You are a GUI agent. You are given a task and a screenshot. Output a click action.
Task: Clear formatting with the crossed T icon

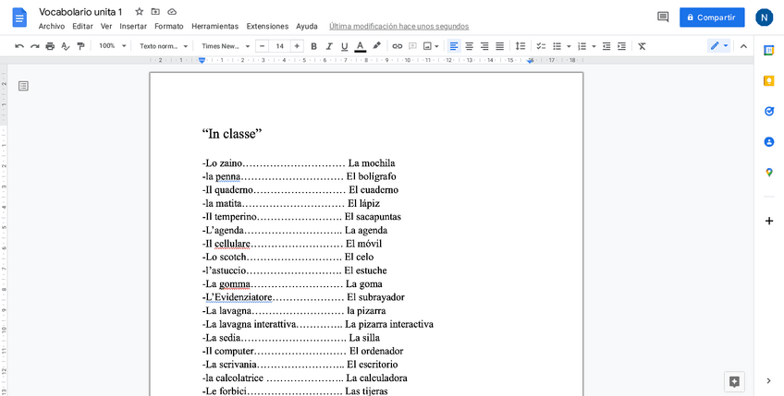(642, 46)
